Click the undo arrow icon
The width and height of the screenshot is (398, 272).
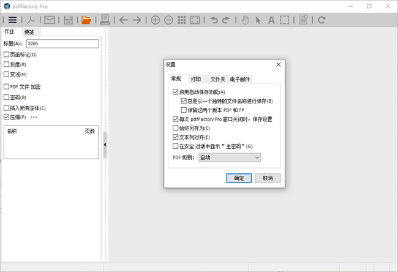coord(214,20)
